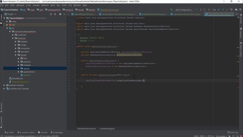Viewport: 243px width, 137px height.
Task: Click the Expand/Collapse all icon in Project panel
Action: pyautogui.click(x=55, y=14)
